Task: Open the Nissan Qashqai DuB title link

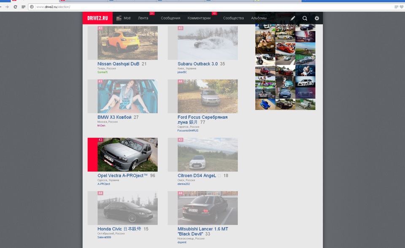Action: pyautogui.click(x=118, y=64)
